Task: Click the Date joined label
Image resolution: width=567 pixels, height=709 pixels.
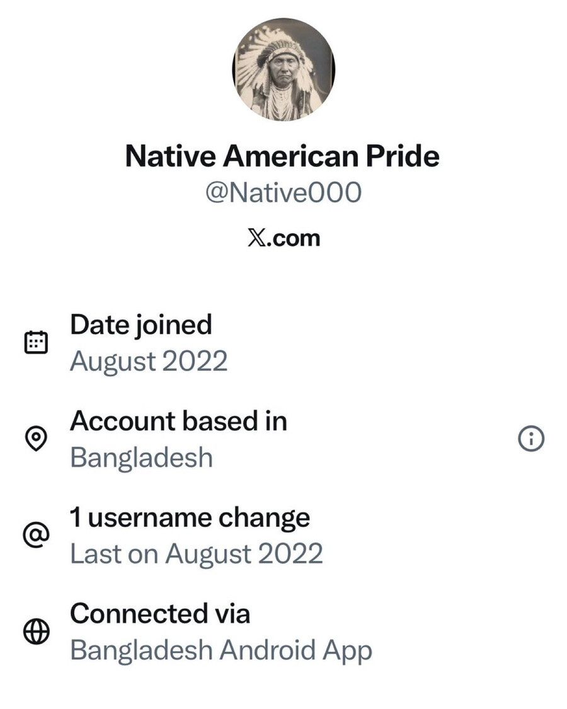Action: click(x=140, y=325)
